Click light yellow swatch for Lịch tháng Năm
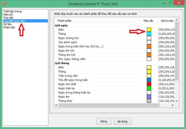The image size is (186, 129). (149, 67)
